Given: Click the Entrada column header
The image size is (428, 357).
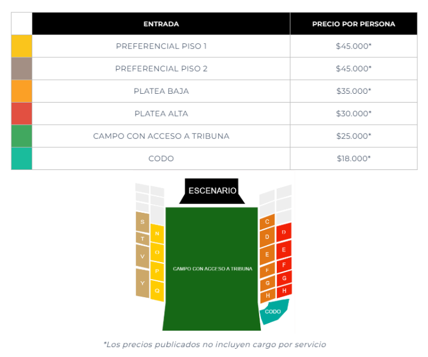Looking at the screenshot, I should click(161, 24).
